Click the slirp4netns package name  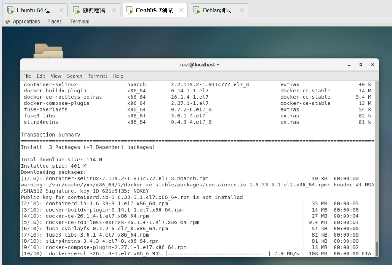click(41, 122)
